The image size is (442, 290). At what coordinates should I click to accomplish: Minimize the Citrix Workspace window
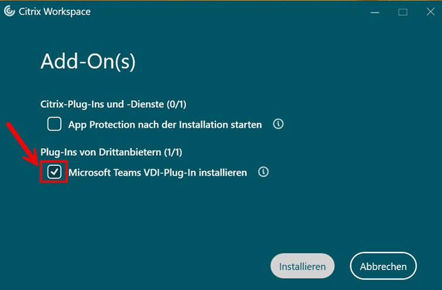click(x=375, y=12)
